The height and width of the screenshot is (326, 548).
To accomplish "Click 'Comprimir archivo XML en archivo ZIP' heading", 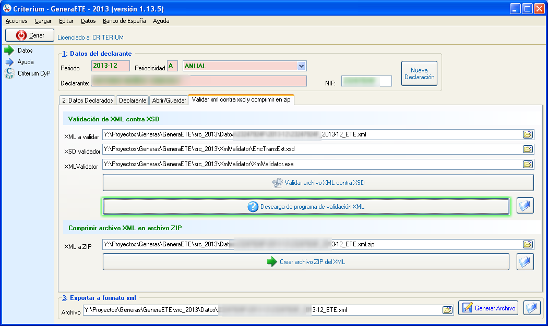I will coord(125,228).
